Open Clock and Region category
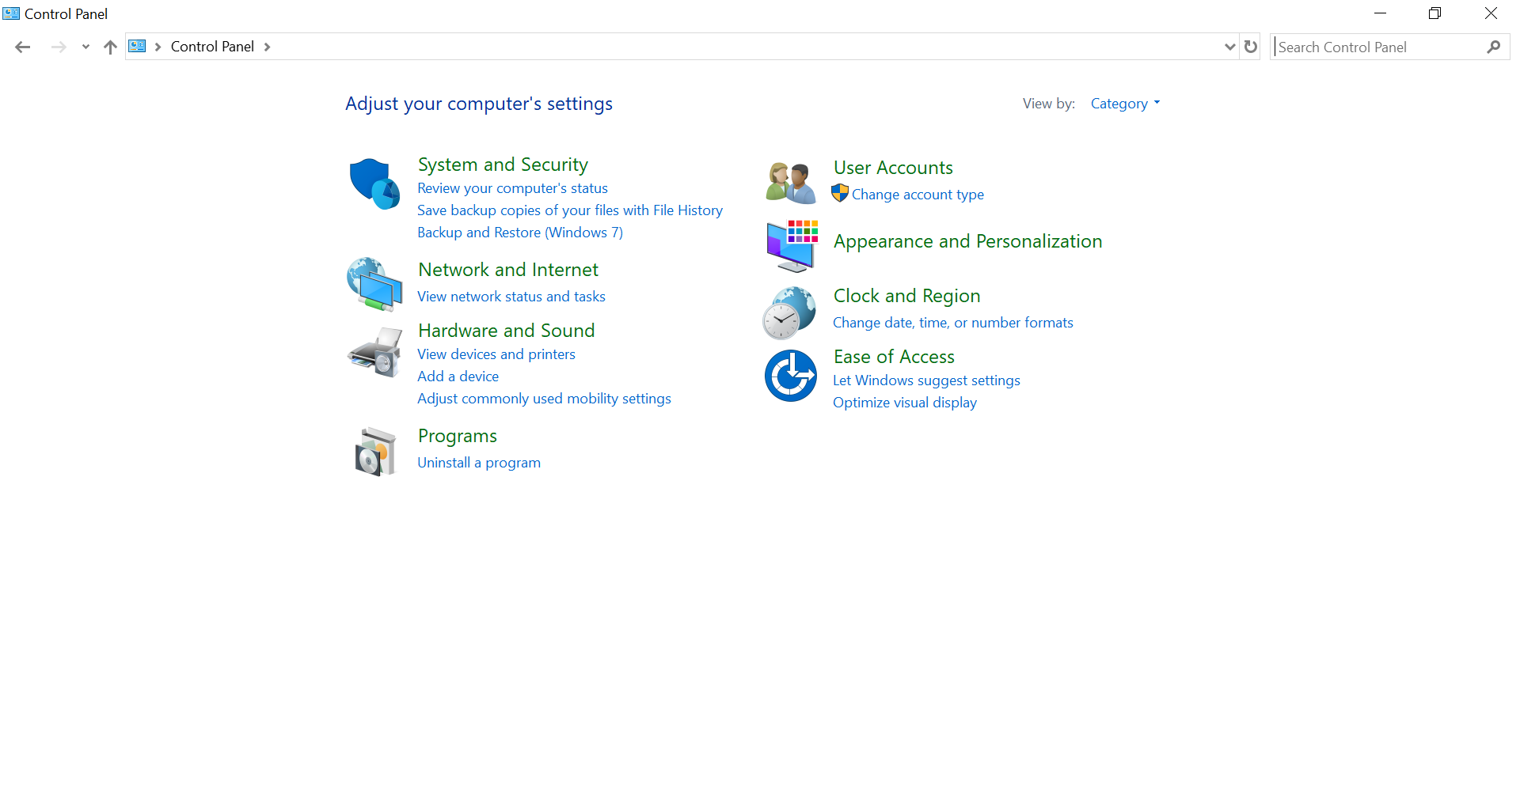The image size is (1520, 806). tap(906, 296)
